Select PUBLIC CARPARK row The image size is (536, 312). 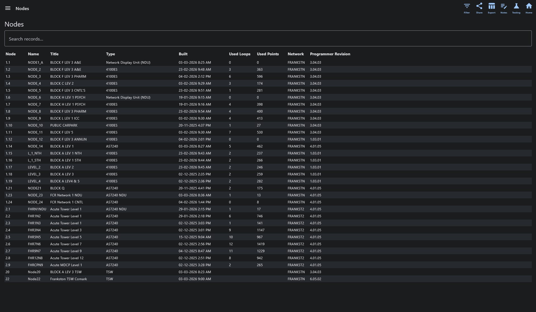[x=268, y=125]
